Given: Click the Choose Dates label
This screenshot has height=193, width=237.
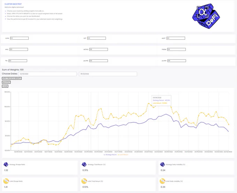Looking at the screenshot, I should pyautogui.click(x=10, y=74).
